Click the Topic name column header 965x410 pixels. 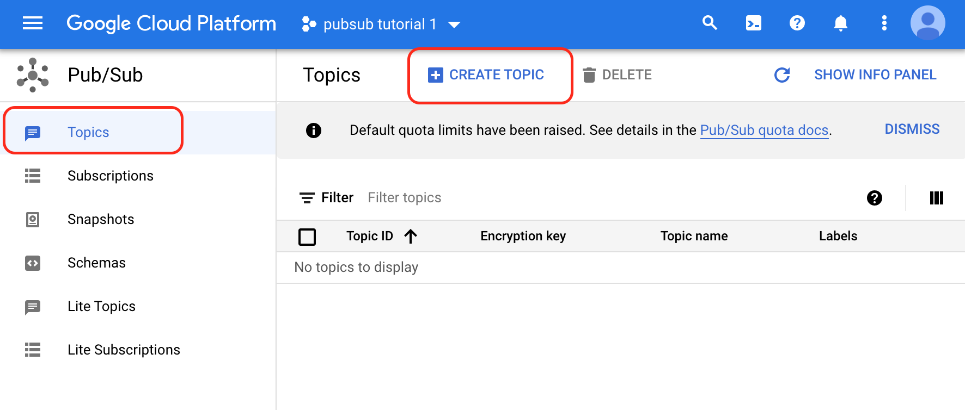tap(694, 236)
